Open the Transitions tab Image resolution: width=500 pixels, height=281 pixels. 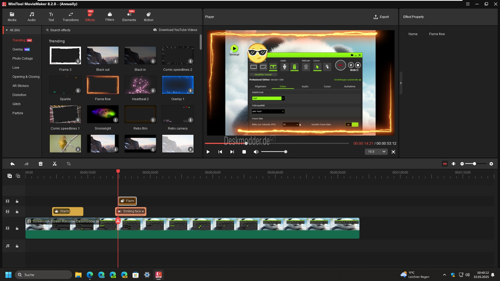point(71,17)
